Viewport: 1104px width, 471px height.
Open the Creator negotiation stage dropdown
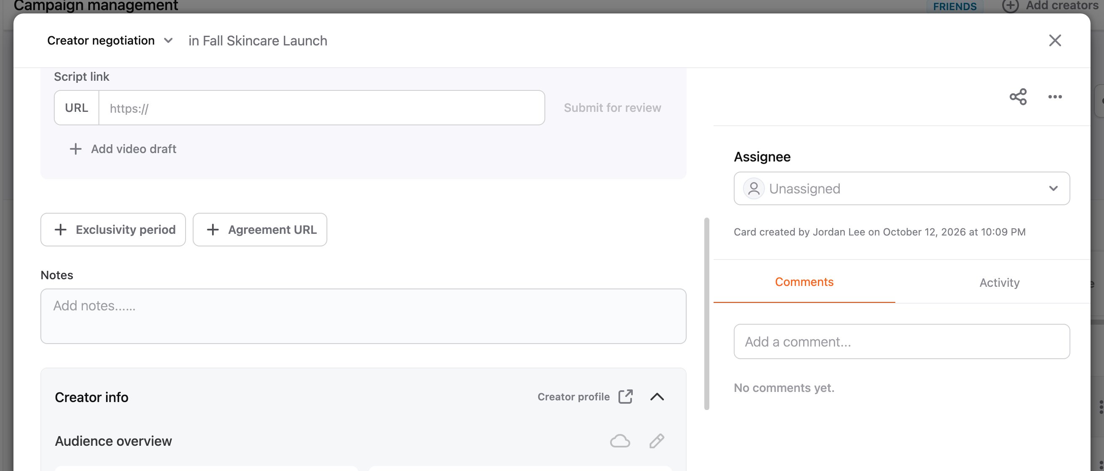(110, 41)
